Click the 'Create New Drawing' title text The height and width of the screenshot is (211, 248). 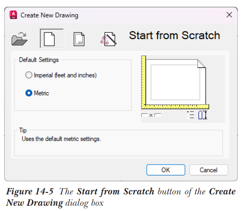pyautogui.click(x=49, y=15)
